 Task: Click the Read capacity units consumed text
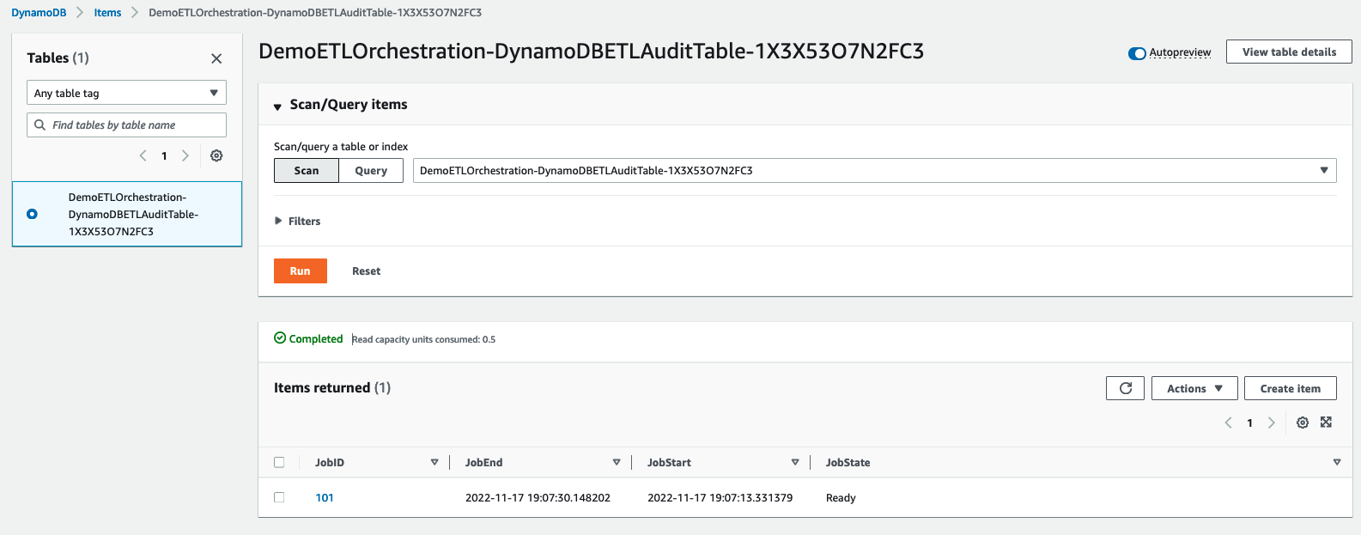click(423, 339)
